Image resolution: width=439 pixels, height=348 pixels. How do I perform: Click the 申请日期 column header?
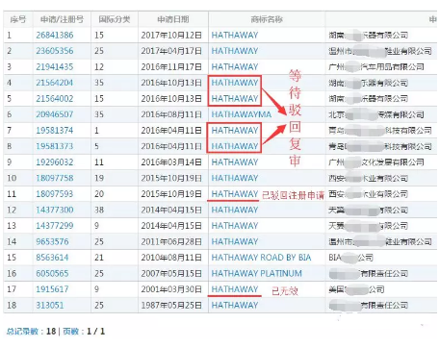(x=173, y=19)
